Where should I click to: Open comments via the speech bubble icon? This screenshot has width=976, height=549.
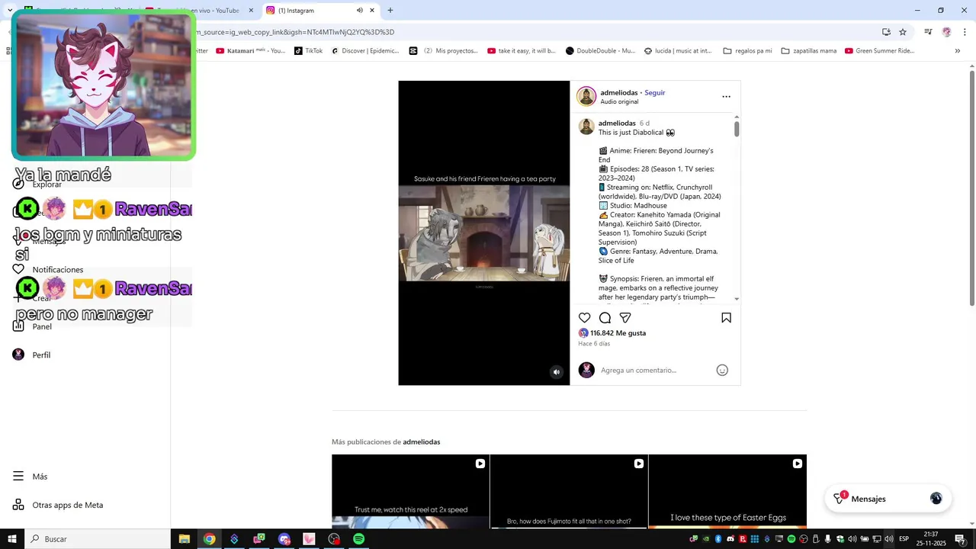605,318
